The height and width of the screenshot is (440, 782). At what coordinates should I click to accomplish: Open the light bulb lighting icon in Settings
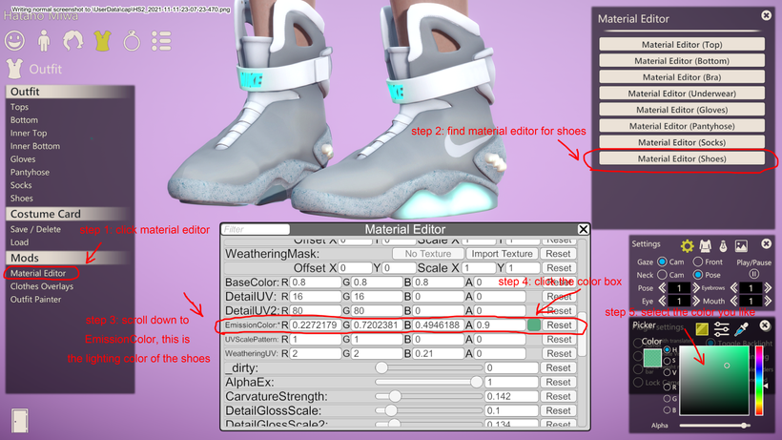click(x=723, y=245)
